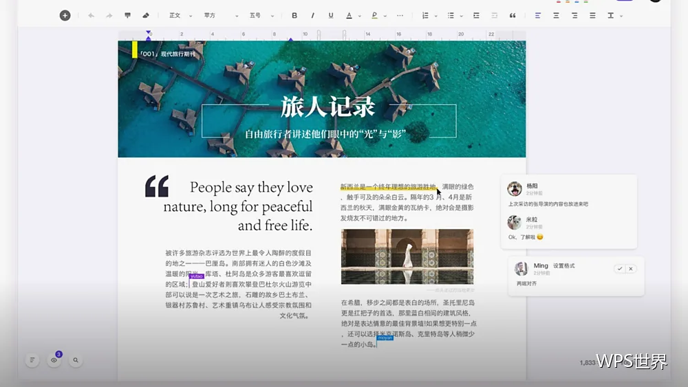Click paragraph starting 在希腊
The height and width of the screenshot is (387, 688).
pos(409,324)
